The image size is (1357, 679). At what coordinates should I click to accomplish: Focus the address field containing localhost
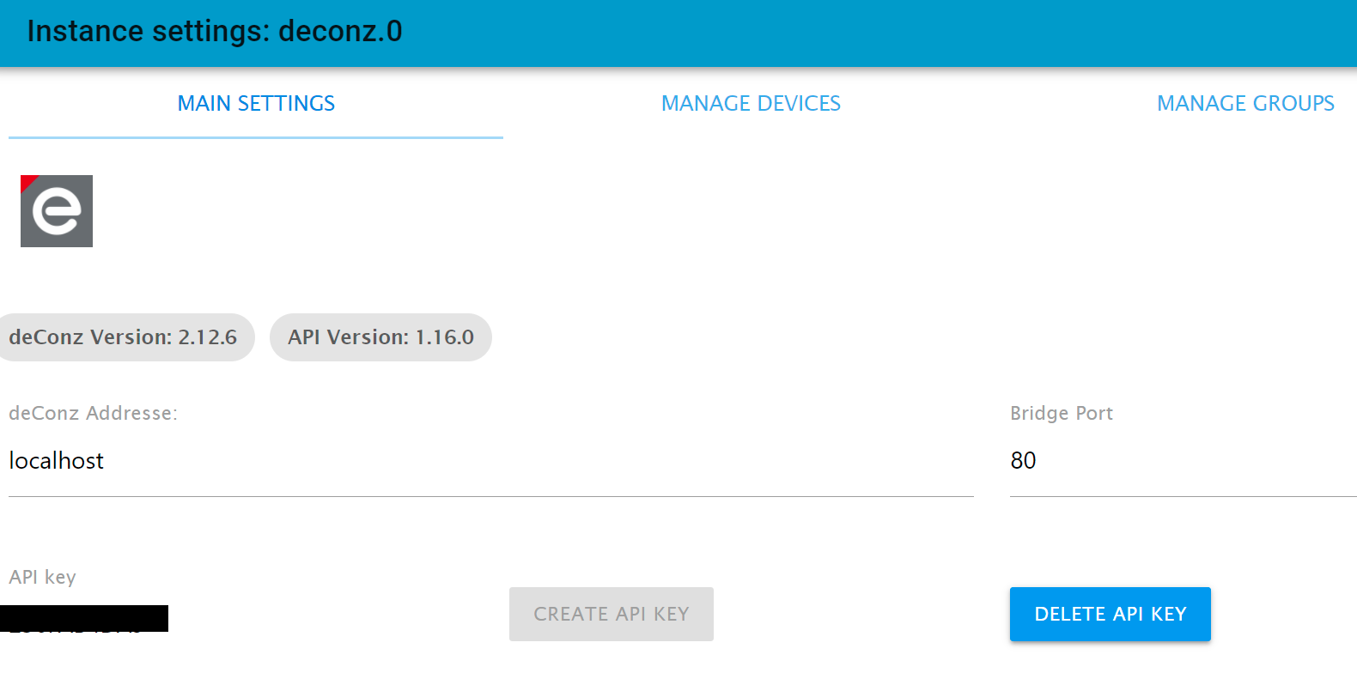[x=491, y=461]
